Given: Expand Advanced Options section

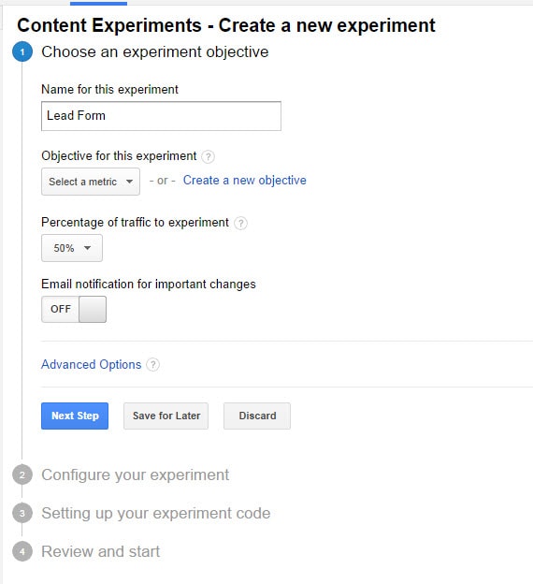Looking at the screenshot, I should (92, 364).
